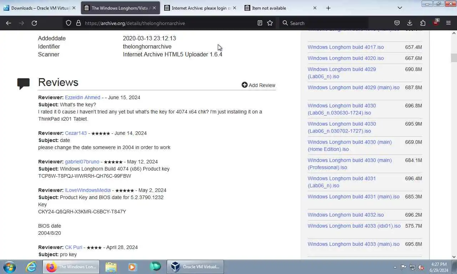Go back to the previous page
The image size is (457, 274).
pos(9,23)
